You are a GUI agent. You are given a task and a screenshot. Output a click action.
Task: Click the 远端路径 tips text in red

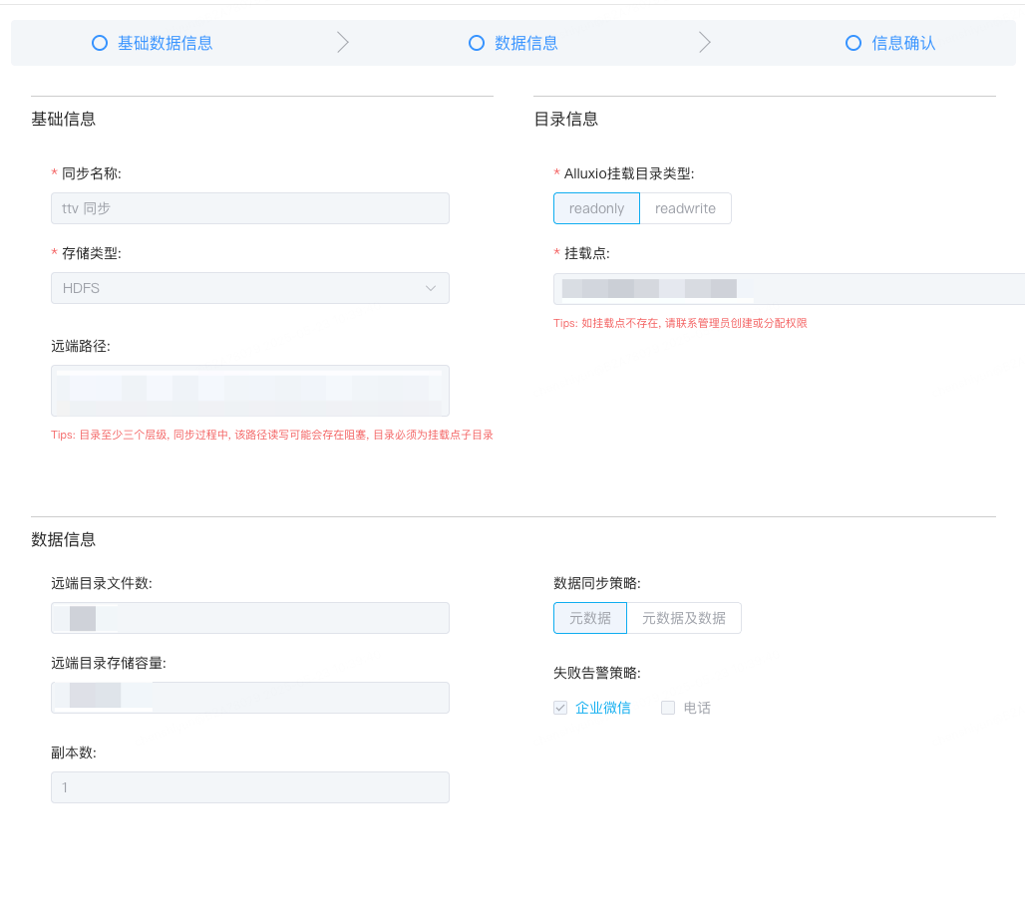tap(272, 436)
